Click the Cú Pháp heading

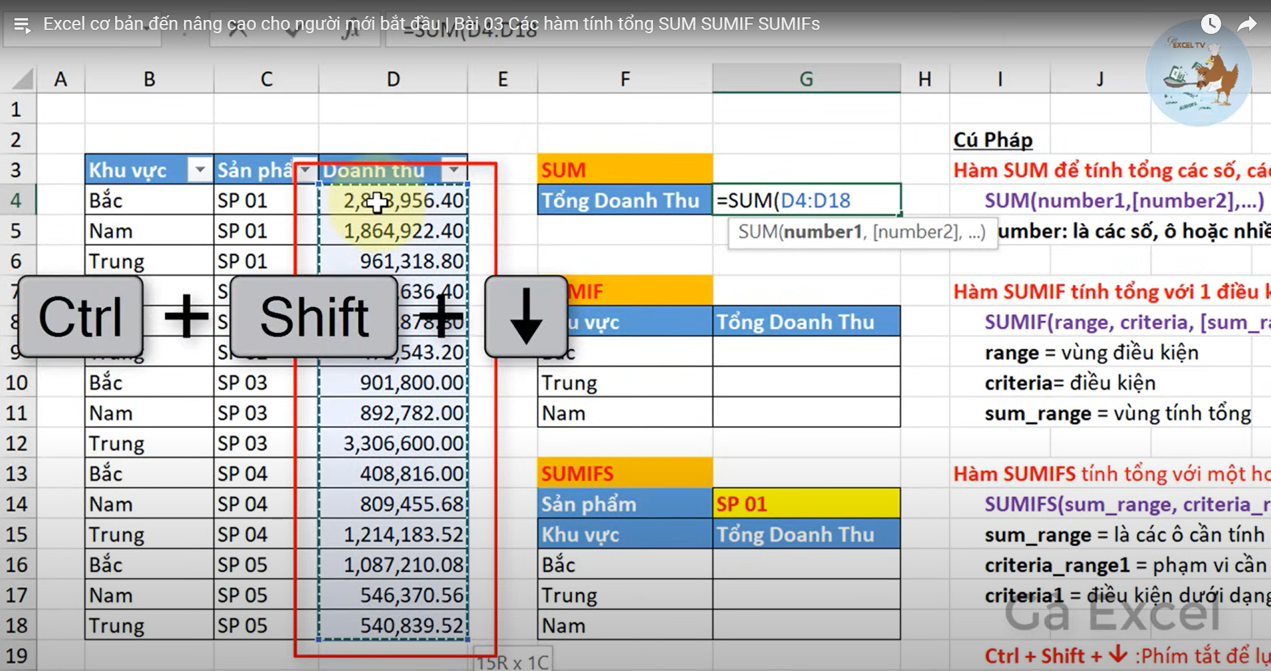click(993, 140)
